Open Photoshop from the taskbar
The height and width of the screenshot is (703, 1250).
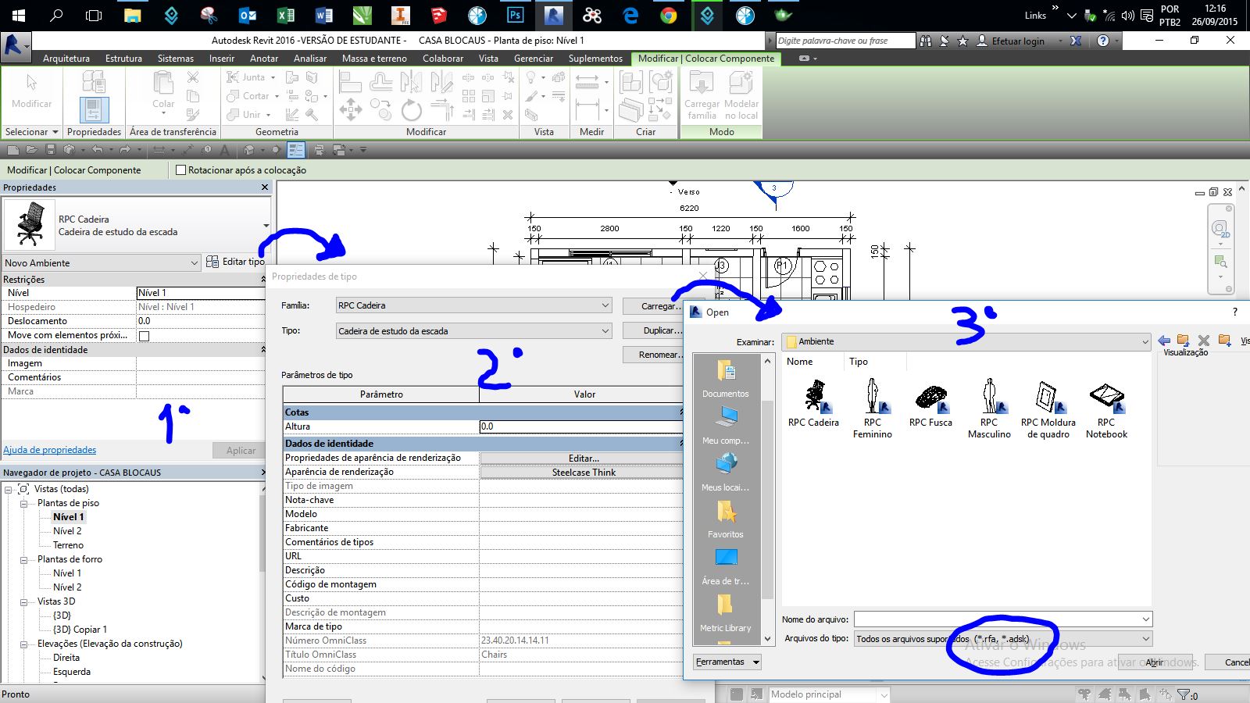coord(516,15)
